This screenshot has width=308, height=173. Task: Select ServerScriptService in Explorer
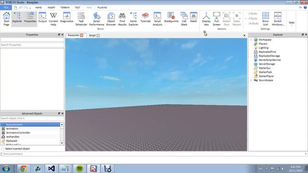(x=269, y=60)
